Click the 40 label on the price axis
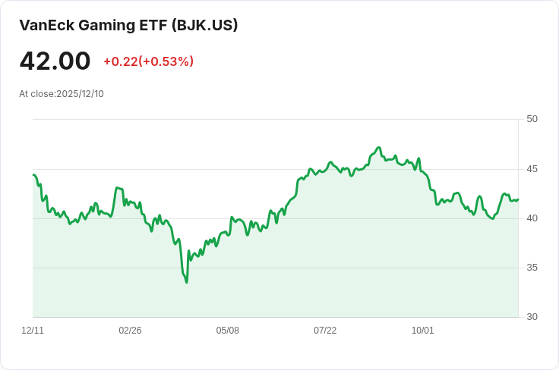The height and width of the screenshot is (370, 559). 532,218
